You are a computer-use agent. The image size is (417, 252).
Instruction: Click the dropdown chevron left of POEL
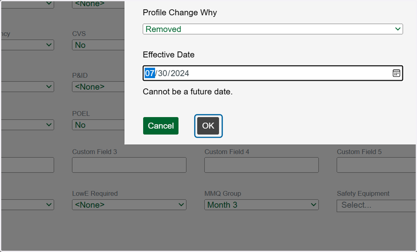[x=49, y=125]
